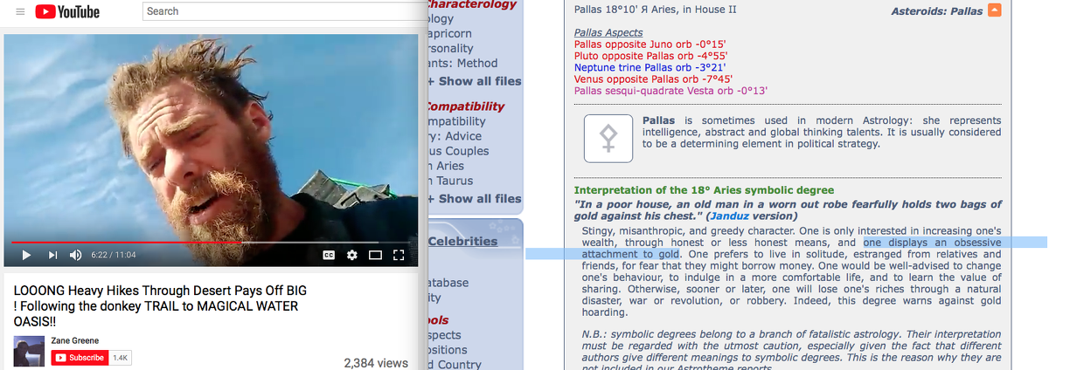
Task: Open Celebrities section heading
Action: click(x=462, y=242)
